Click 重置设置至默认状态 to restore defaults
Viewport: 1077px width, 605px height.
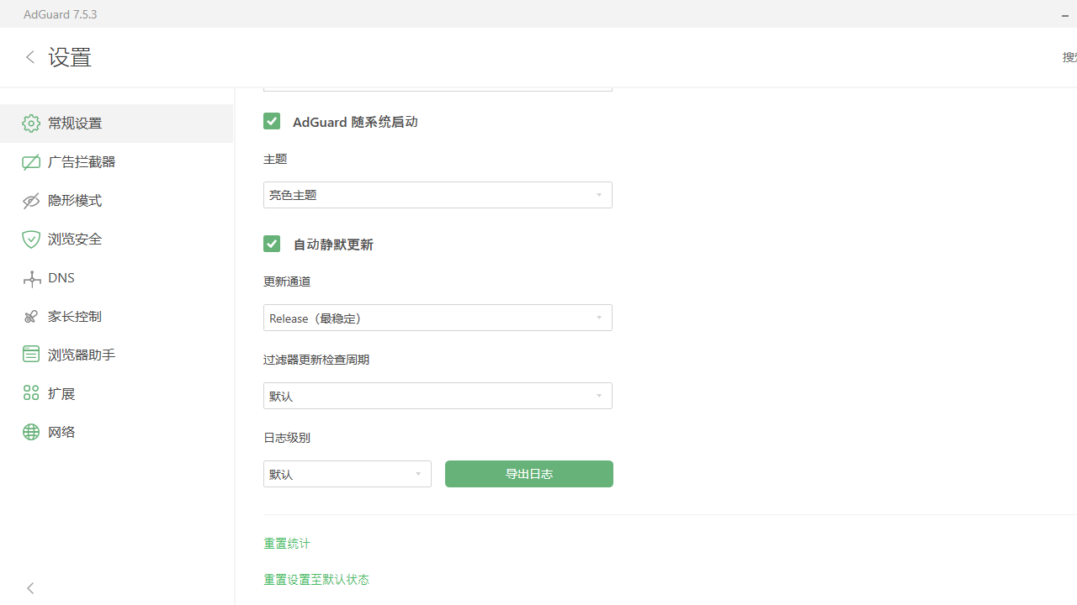point(316,579)
